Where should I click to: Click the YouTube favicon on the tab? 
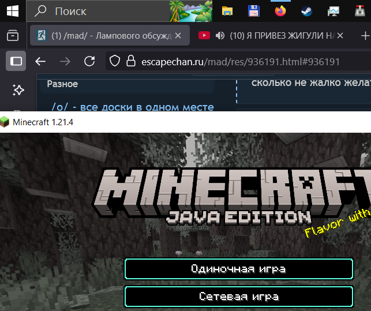(x=204, y=36)
